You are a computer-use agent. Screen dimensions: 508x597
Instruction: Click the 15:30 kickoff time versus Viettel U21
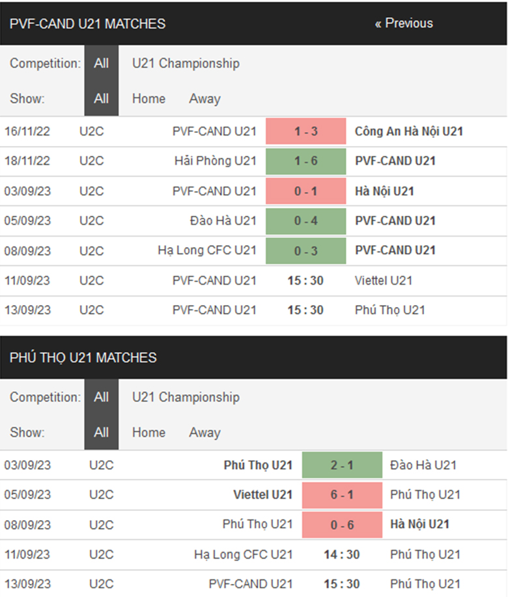click(x=306, y=280)
